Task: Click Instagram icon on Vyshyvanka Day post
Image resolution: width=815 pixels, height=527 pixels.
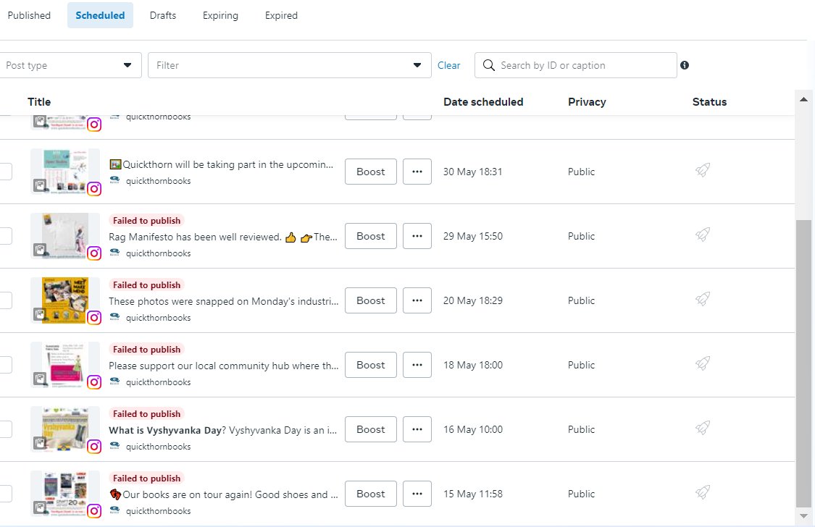Action: point(94,446)
